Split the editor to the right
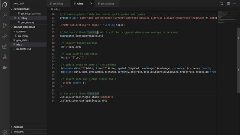This screenshot has width=240, height=135. [228, 3]
